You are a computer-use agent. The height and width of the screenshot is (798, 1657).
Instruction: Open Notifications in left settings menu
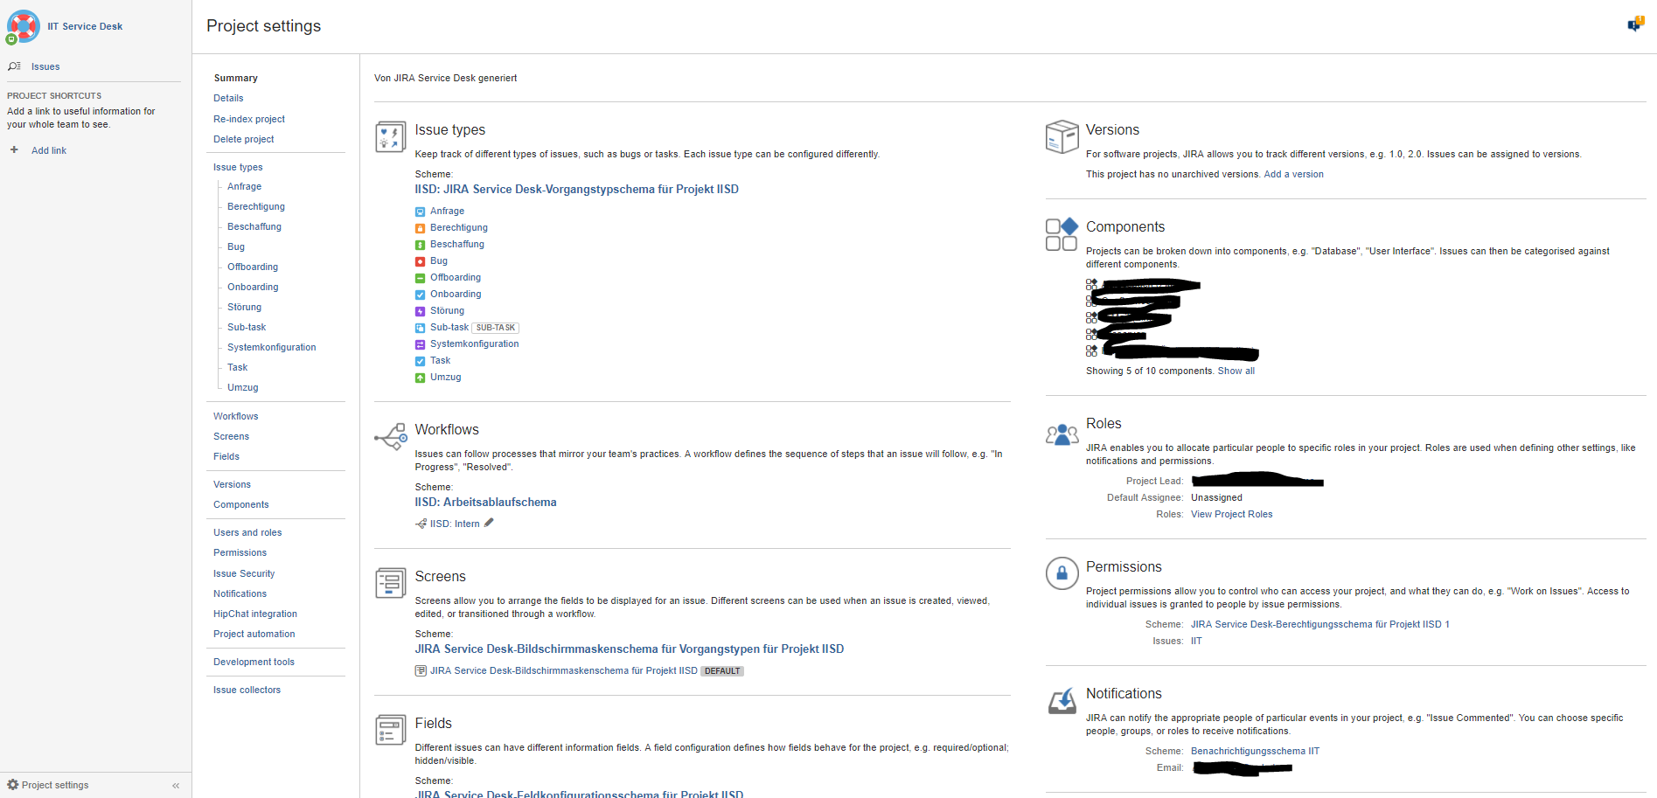pyautogui.click(x=240, y=593)
